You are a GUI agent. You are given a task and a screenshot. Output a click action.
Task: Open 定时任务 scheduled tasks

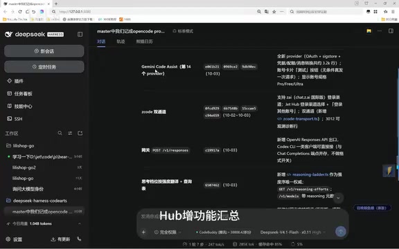point(44,67)
